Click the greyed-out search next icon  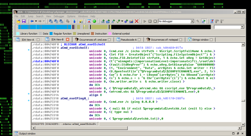click(68, 21)
